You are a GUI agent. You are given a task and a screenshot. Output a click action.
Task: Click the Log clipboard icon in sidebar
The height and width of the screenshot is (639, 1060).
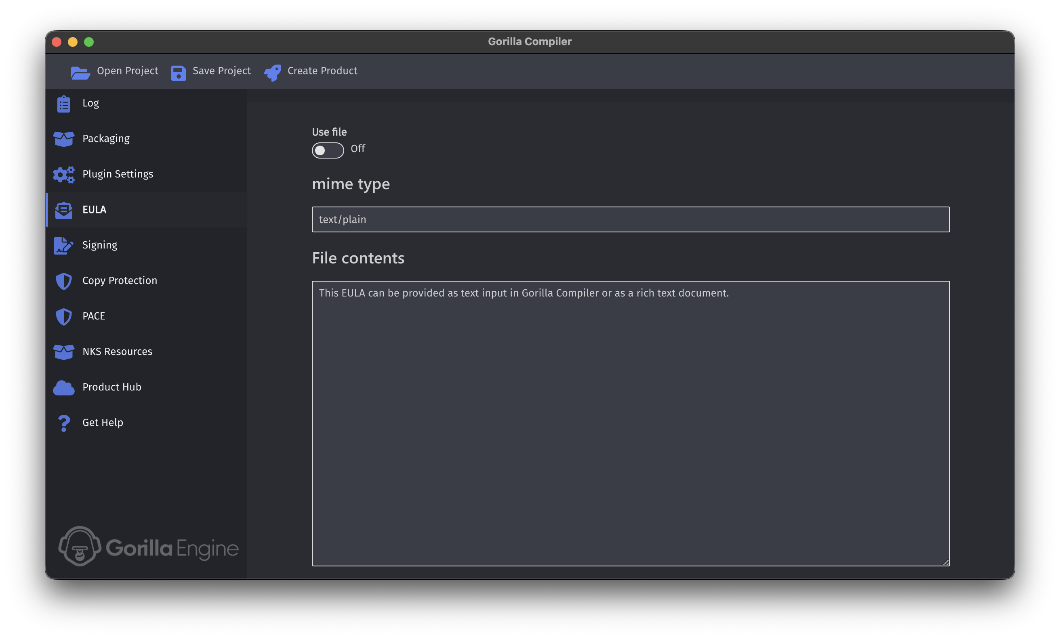[x=64, y=104]
